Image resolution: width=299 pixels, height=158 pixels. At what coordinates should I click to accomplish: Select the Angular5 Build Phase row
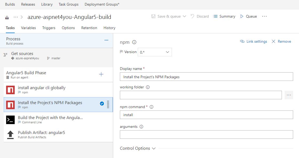point(58,75)
